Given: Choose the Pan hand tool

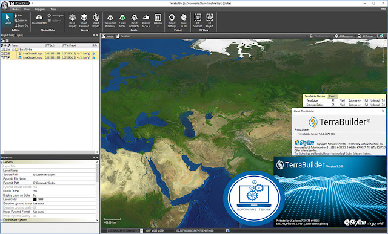Looking at the screenshot, I should click(x=18, y=15).
